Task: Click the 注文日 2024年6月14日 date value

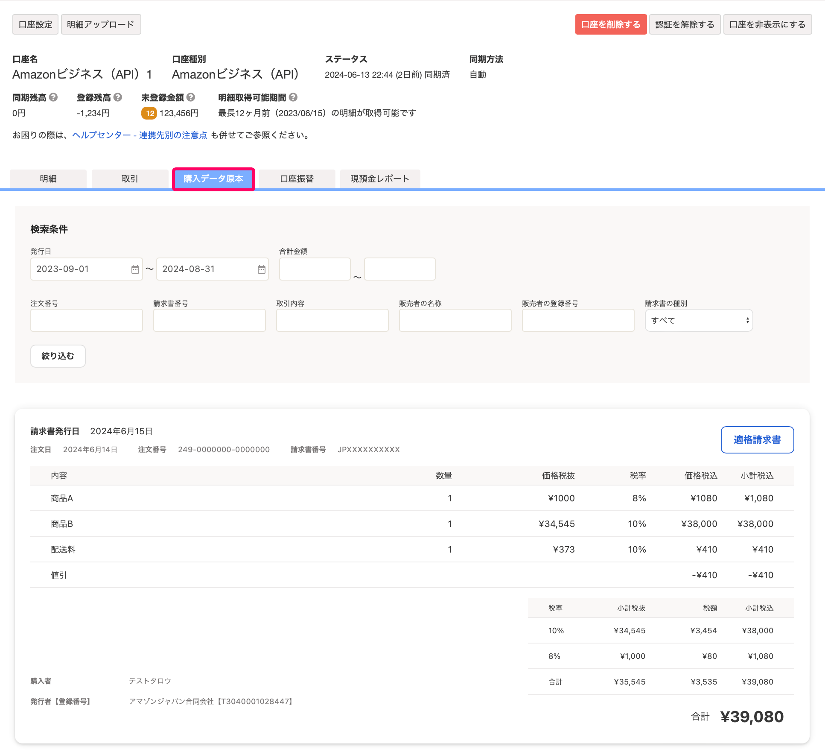Action: [x=90, y=450]
